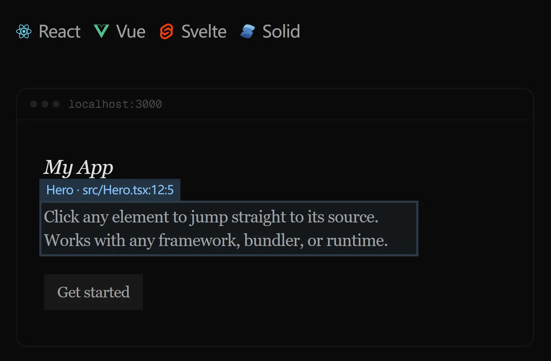Viewport: 551px width, 361px height.
Task: Select the Vue framework icon
Action: point(101,31)
